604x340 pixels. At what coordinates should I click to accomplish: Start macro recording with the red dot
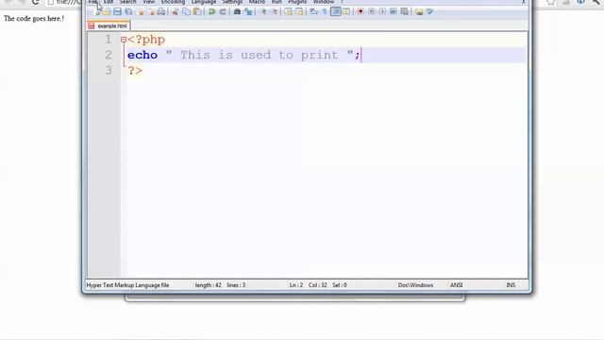coord(361,12)
